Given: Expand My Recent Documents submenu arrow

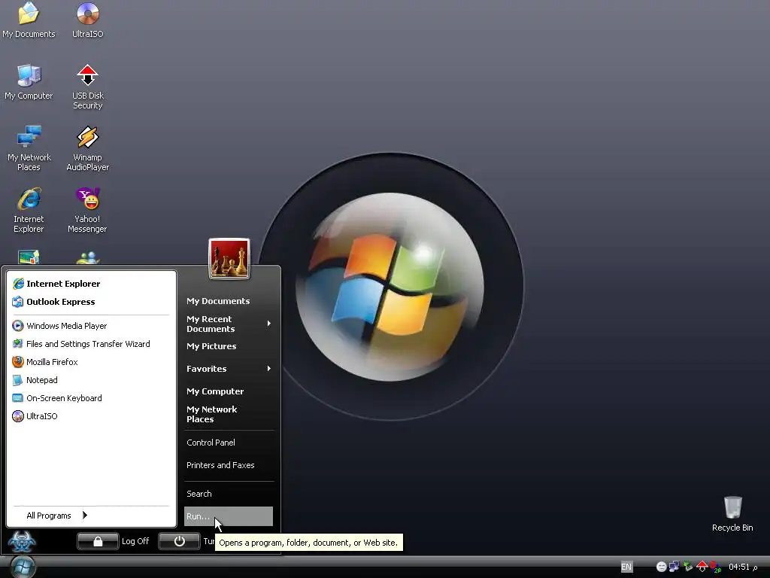Looking at the screenshot, I should click(268, 324).
